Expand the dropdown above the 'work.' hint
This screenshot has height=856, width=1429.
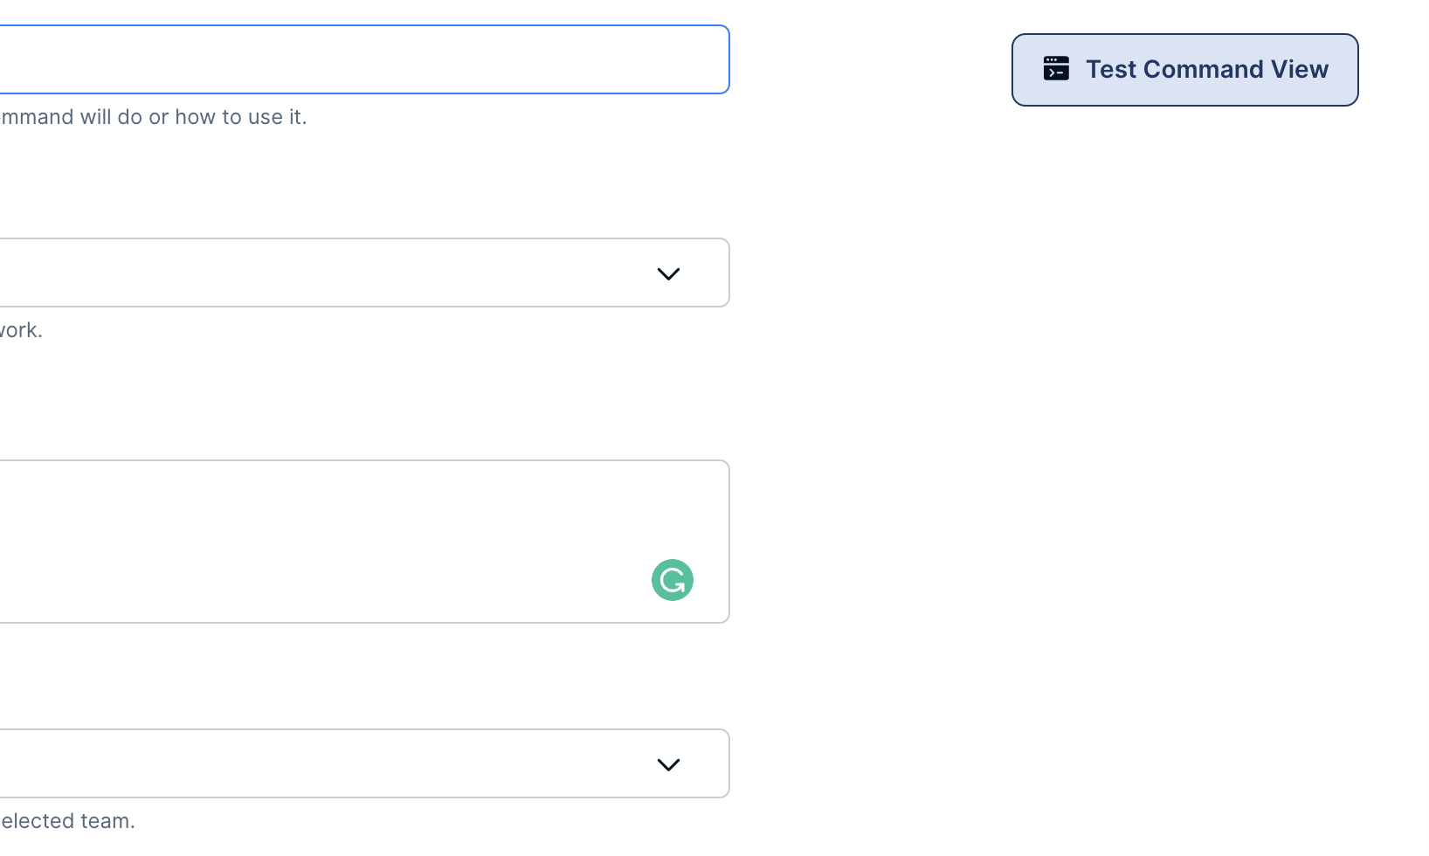pos(364,273)
